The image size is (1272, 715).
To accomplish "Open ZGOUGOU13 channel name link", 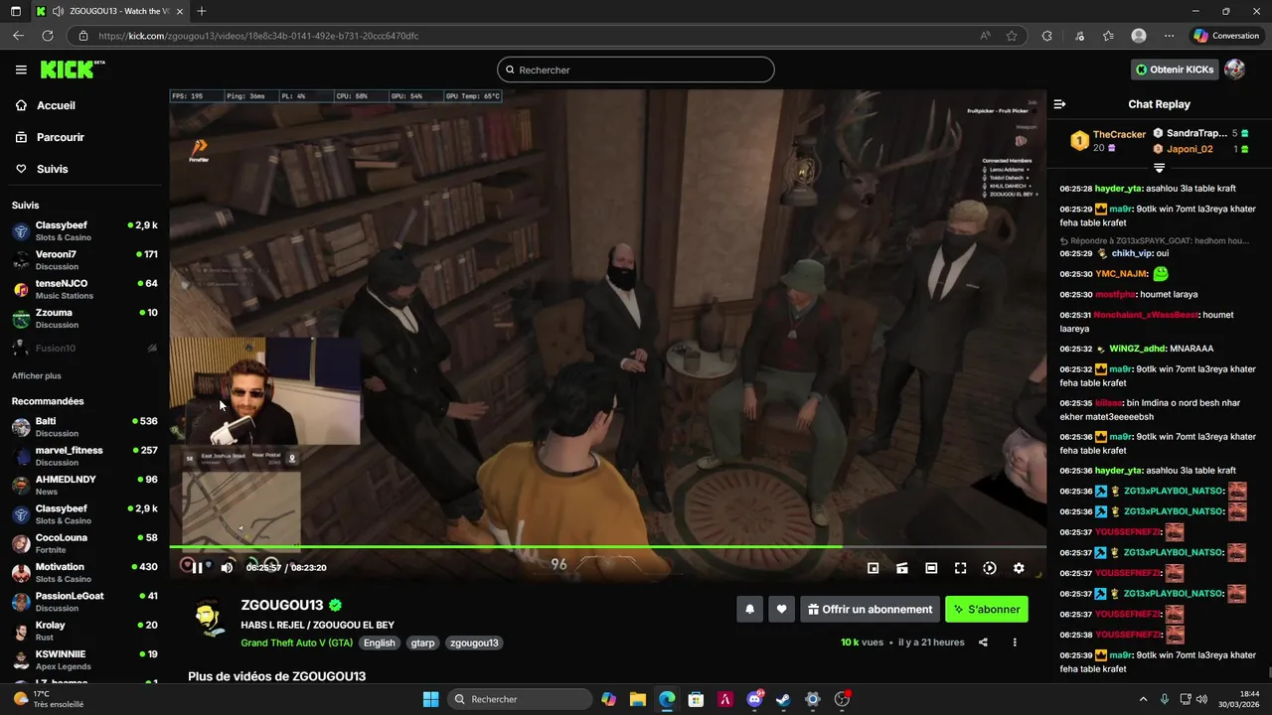I will pos(282,605).
